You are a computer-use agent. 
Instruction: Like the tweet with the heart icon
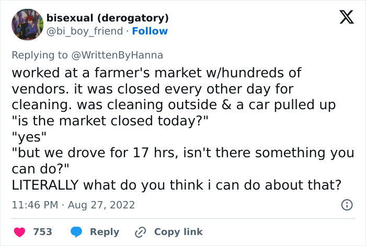[19, 232]
